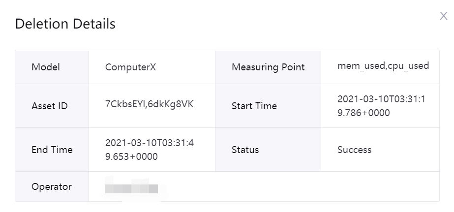Image resolution: width=454 pixels, height=212 pixels.
Task: Close the Deletion Details dialog
Action: click(x=443, y=16)
